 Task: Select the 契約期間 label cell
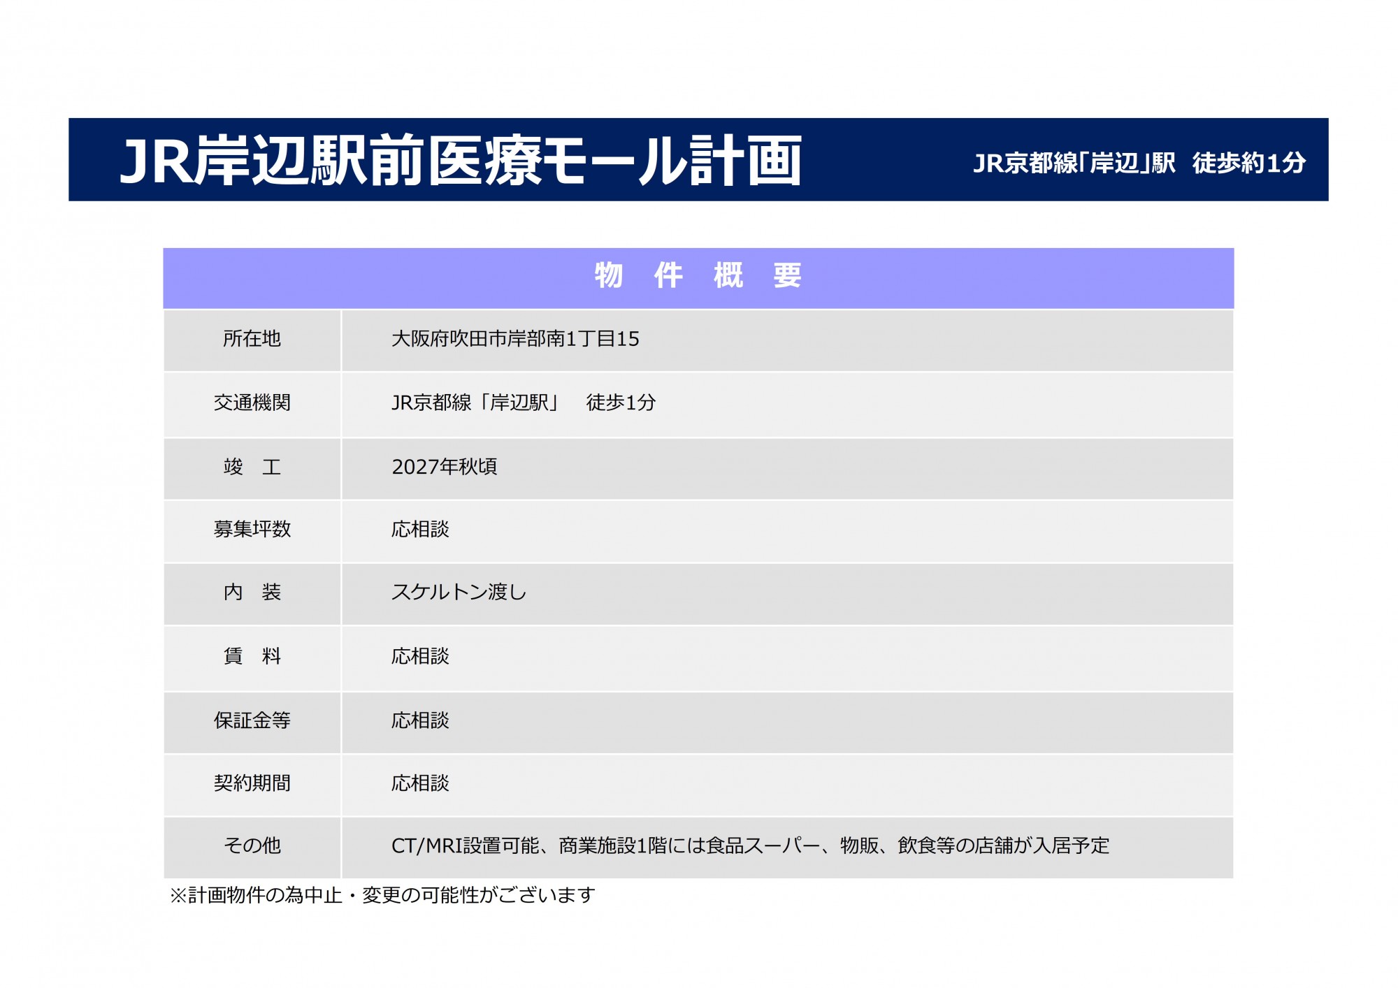click(x=252, y=783)
